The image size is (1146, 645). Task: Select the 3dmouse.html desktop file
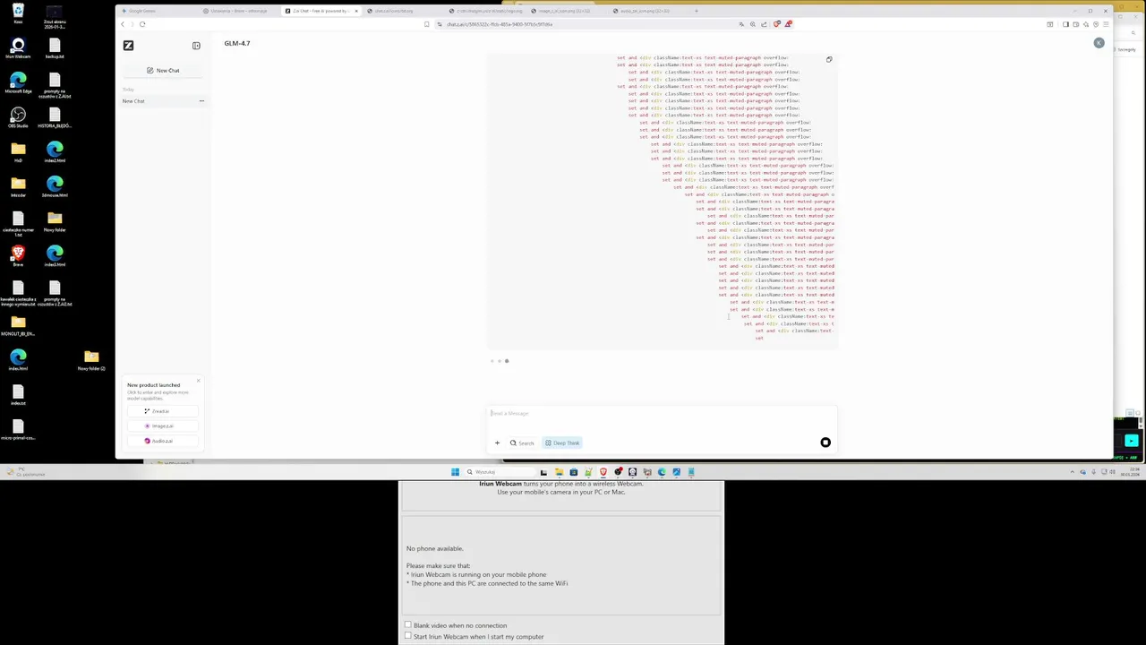tap(55, 187)
